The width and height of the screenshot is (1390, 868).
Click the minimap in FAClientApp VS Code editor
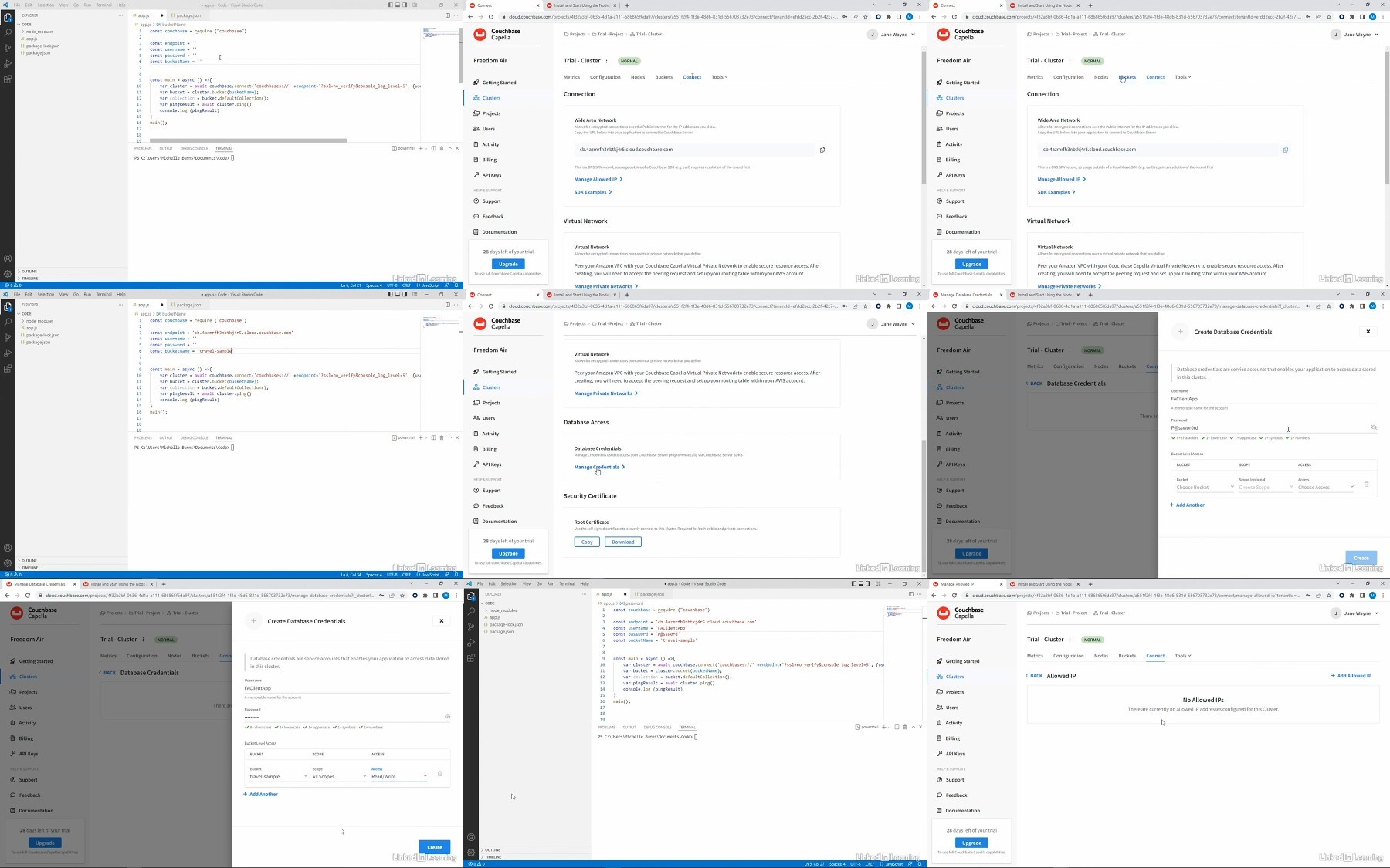tap(903, 613)
